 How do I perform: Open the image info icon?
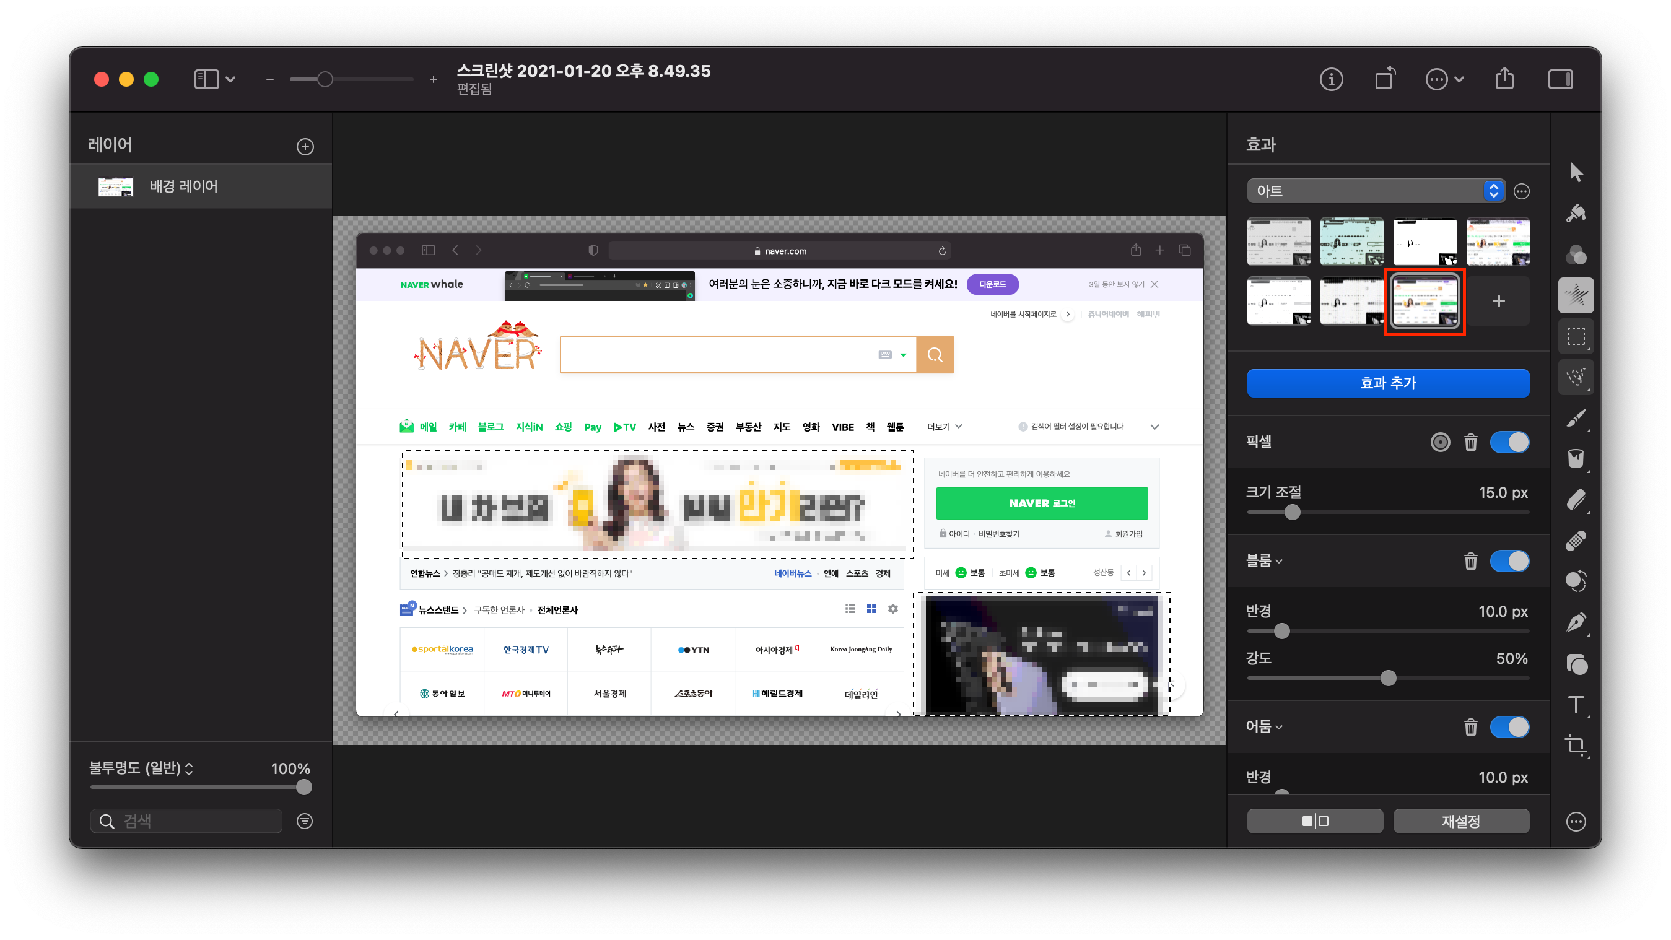coord(1331,79)
